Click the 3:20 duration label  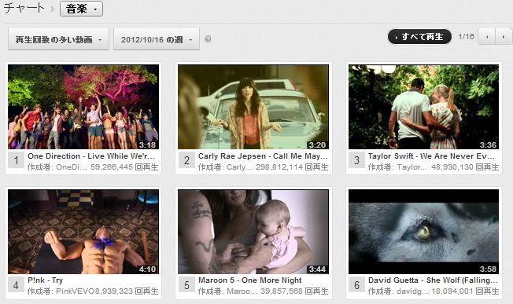pos(317,145)
